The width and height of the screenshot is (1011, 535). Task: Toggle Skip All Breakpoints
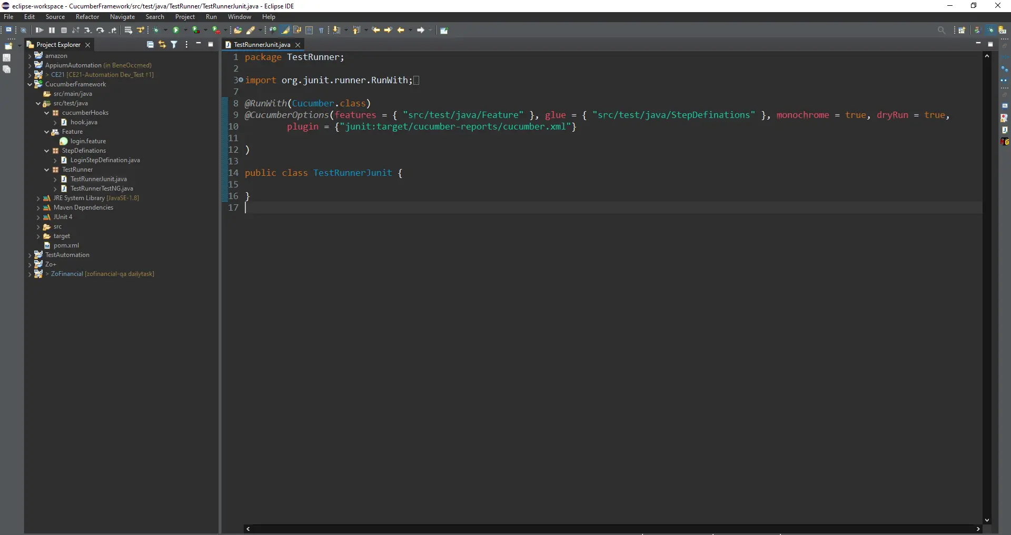coord(24,31)
